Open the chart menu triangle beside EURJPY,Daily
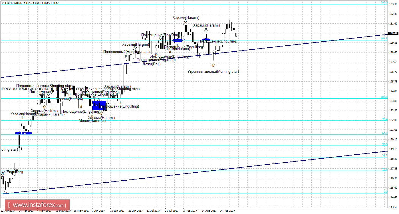This screenshot has height=214, width=399. [2, 3]
